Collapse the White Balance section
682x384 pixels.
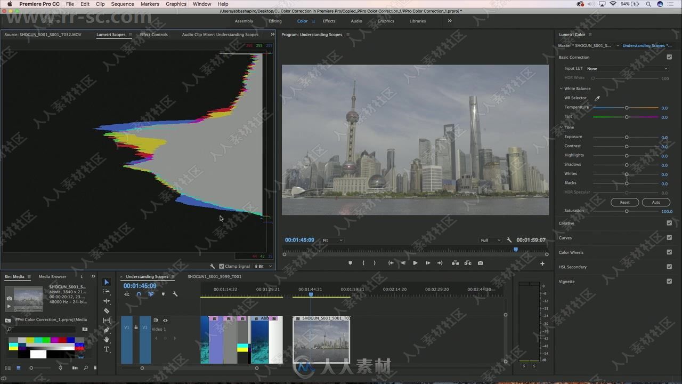coord(561,89)
